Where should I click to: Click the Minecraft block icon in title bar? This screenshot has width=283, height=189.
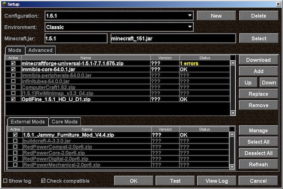pyautogui.click(x=4, y=4)
